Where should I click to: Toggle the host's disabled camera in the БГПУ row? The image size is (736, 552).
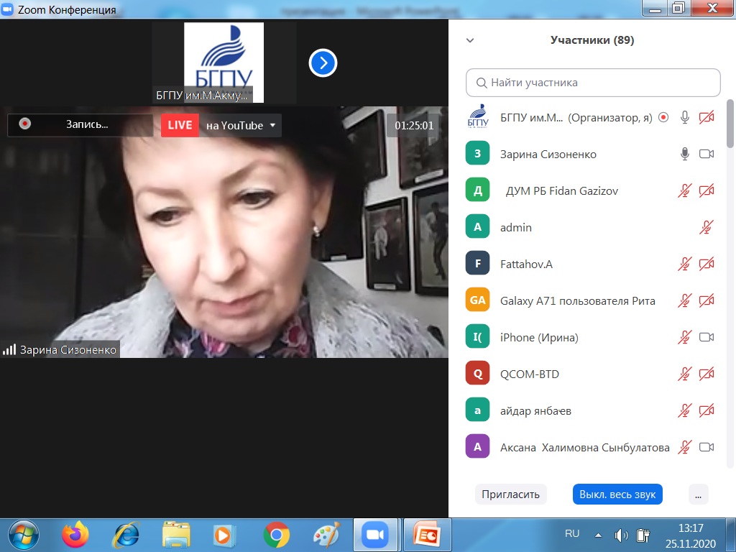(x=707, y=117)
